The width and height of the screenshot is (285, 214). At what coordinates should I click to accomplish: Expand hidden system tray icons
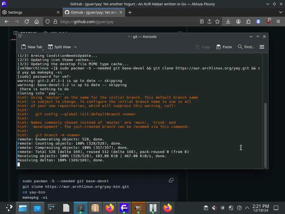click(x=247, y=208)
